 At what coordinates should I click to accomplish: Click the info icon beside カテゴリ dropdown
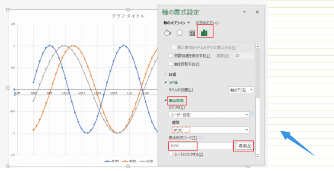(x=253, y=114)
